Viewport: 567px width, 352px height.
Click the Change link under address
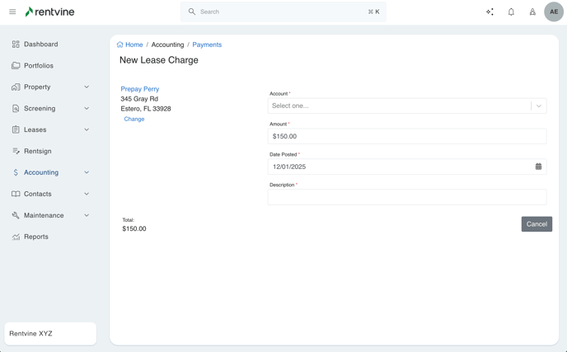pyautogui.click(x=134, y=119)
